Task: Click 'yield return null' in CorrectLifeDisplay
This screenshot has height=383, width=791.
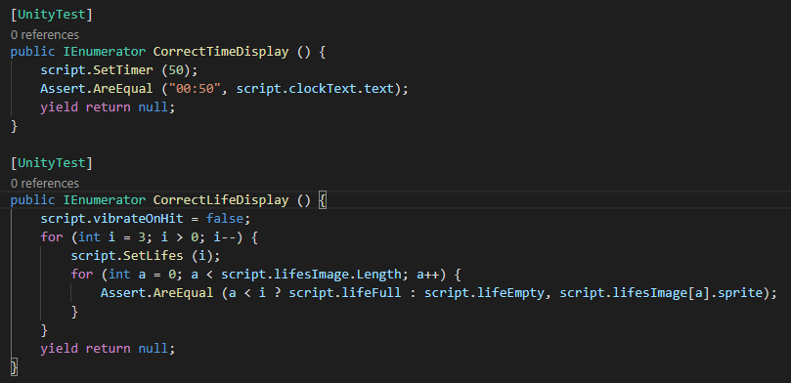Action: pos(104,348)
